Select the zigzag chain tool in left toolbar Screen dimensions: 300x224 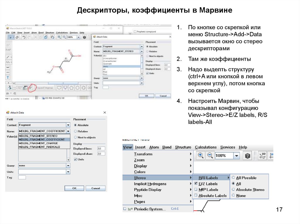click(x=8, y=62)
